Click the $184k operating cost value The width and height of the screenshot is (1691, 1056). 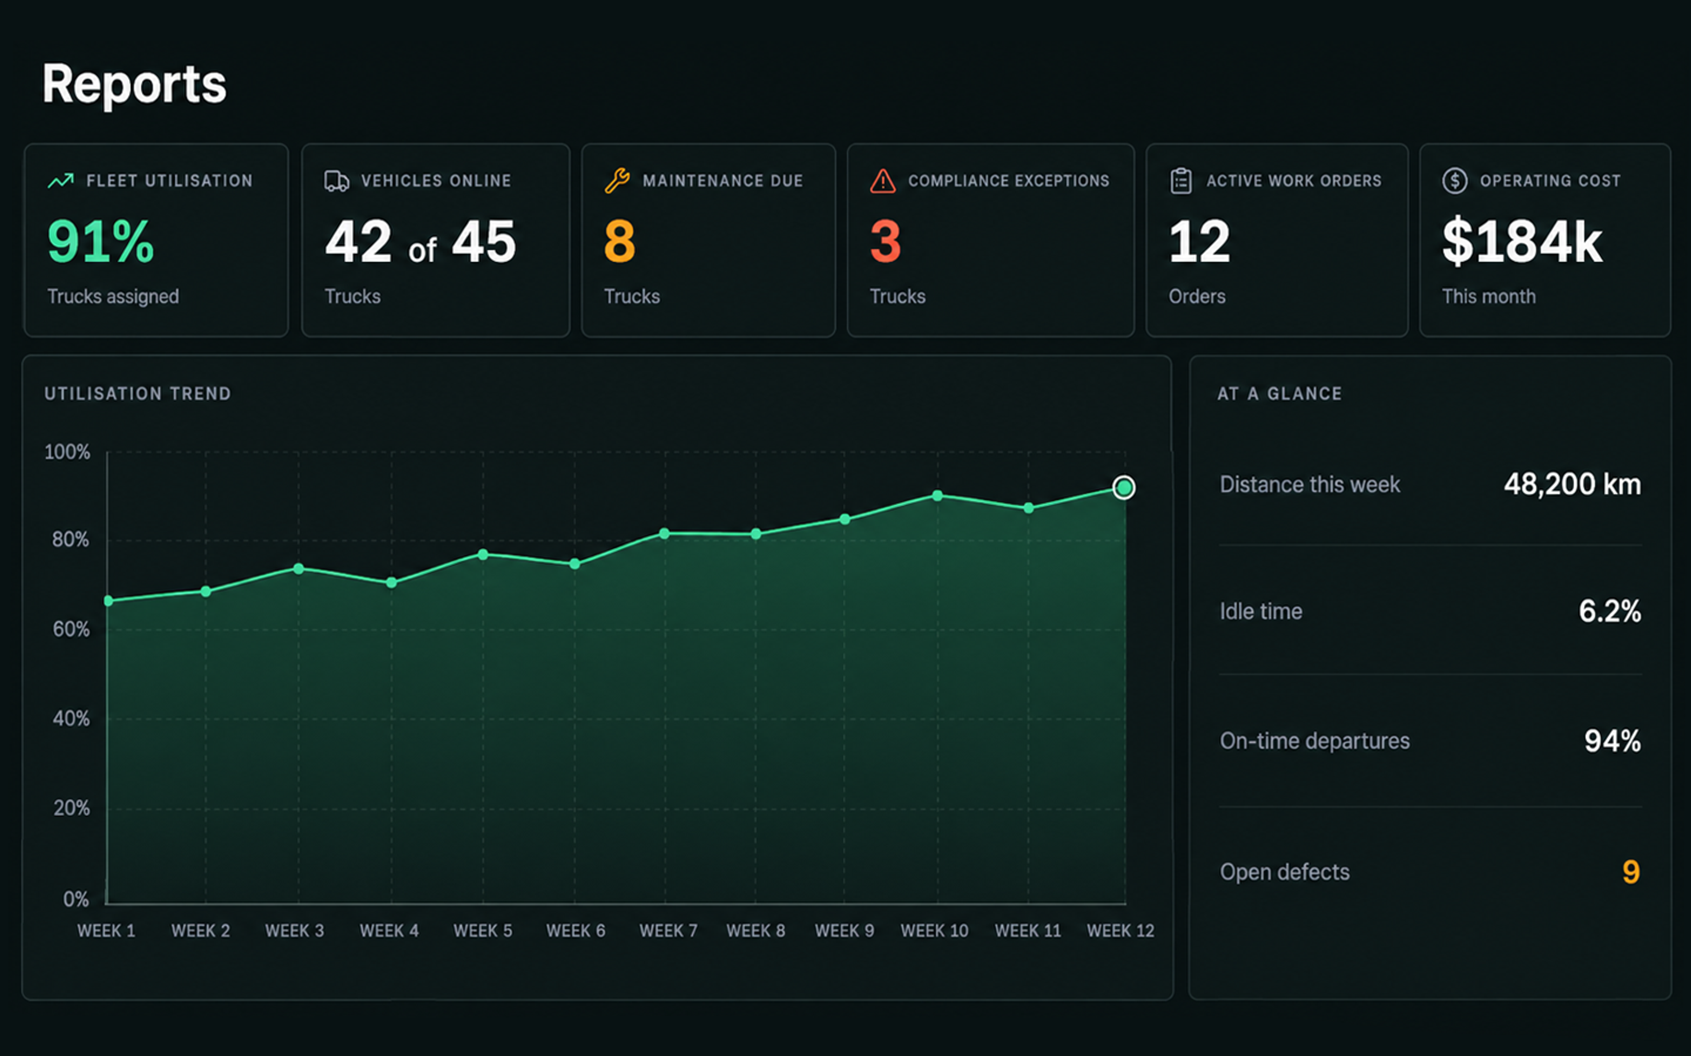click(1523, 242)
